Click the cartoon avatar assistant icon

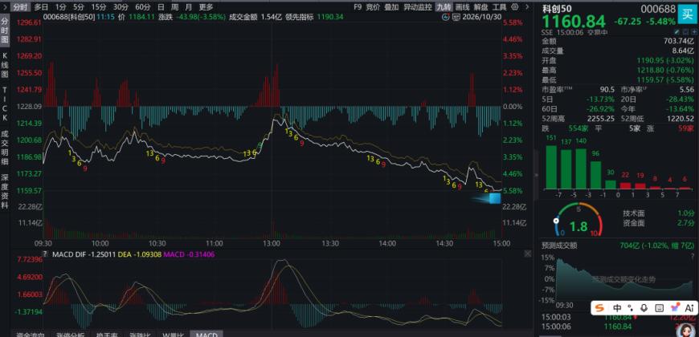tap(688, 328)
